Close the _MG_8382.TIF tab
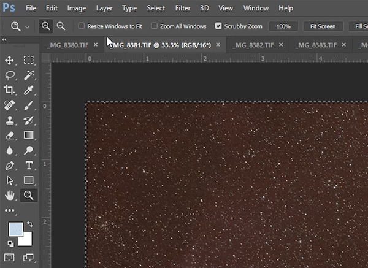 [x=281, y=44]
